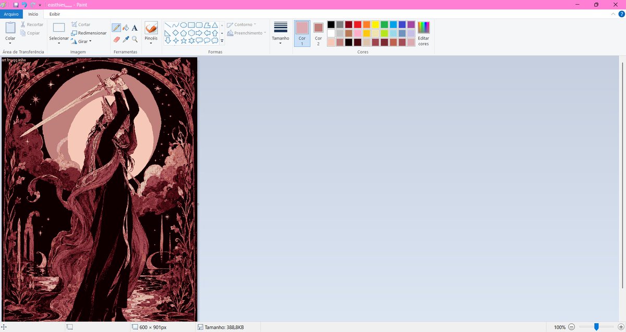Expand the shapes gallery more arrow

(x=222, y=41)
